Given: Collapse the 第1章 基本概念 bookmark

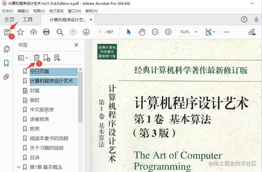Looking at the screenshot, I should [x=19, y=167].
